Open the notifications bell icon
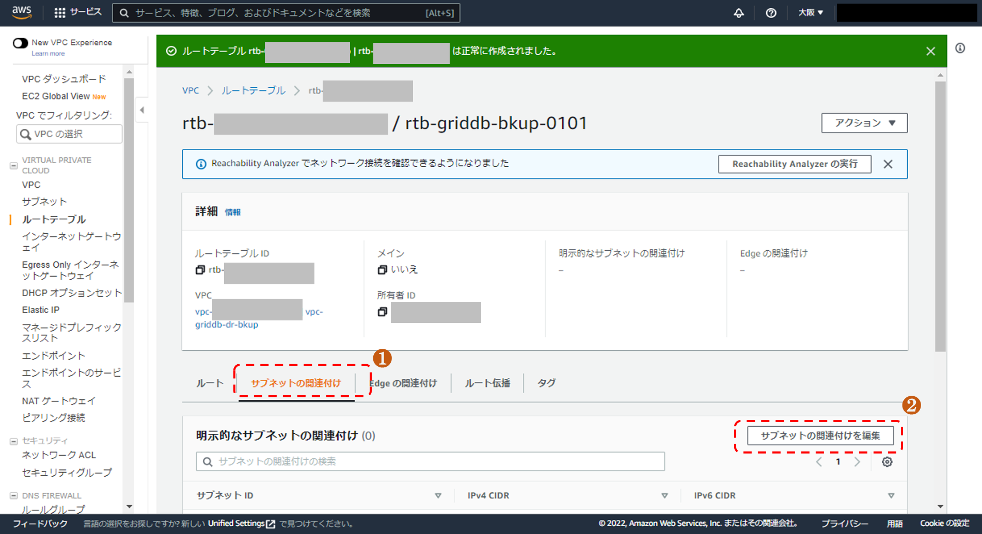982x534 pixels. [x=739, y=13]
